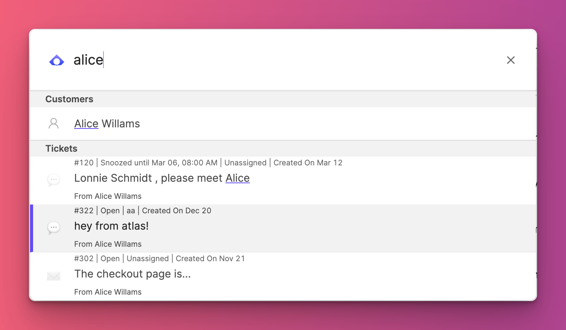
Task: Click From Alice Willams under checkout ticket
Action: click(x=108, y=292)
